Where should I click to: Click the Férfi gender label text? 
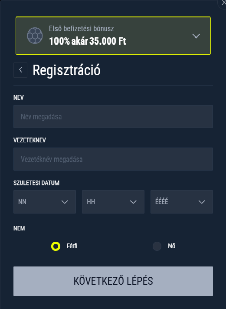[x=72, y=246]
